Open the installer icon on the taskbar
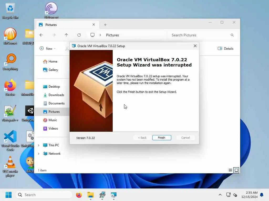This screenshot has height=201, width=269. click(x=102, y=195)
